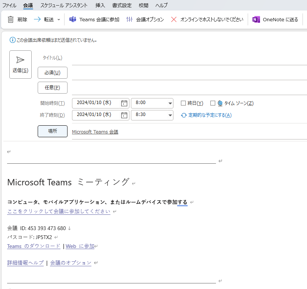Enable the 終日 all-day checkbox

[183, 103]
